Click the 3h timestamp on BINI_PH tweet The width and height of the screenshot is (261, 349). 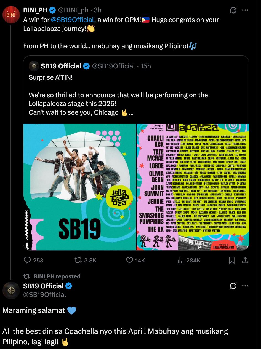pyautogui.click(x=98, y=10)
